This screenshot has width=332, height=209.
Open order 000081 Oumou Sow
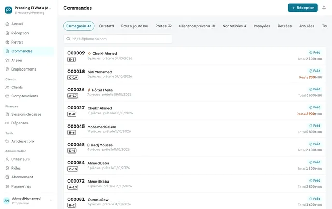[195, 201]
